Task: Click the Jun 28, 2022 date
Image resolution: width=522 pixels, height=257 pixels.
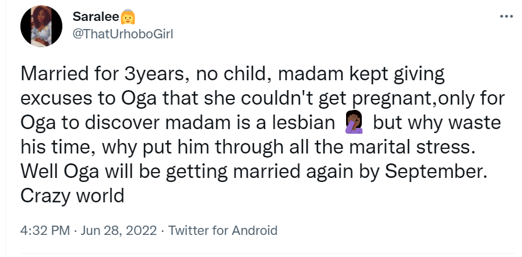Action: (118, 230)
